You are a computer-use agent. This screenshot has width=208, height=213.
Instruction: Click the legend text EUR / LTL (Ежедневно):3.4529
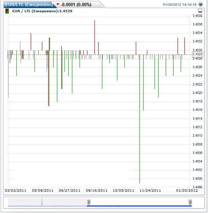42,11
